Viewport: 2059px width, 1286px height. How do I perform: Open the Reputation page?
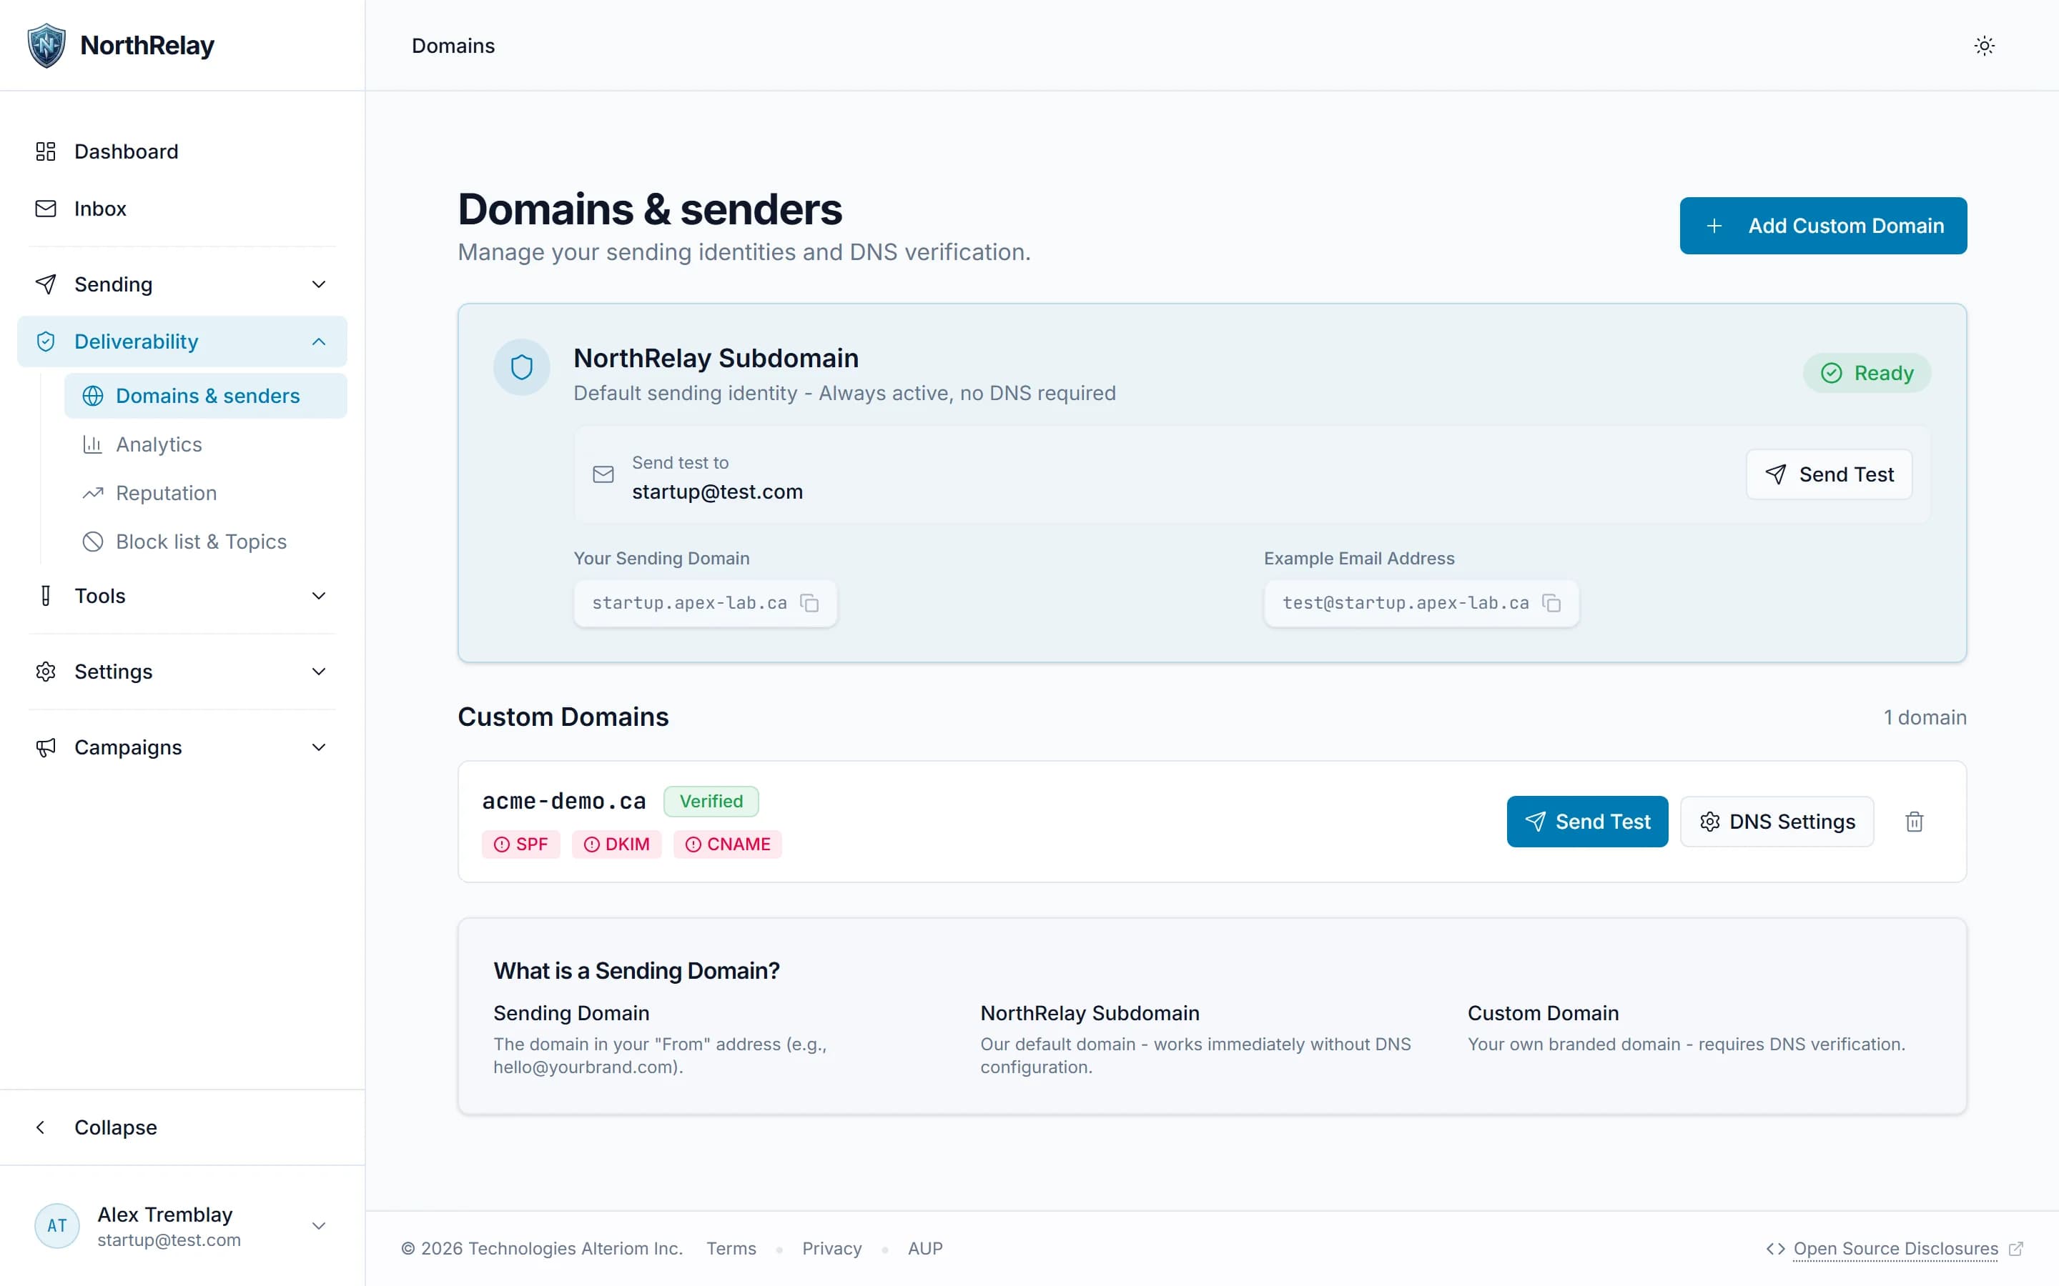pos(205,493)
